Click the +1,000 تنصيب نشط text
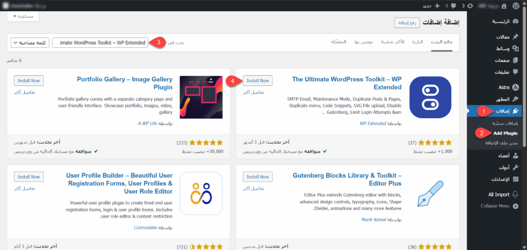Image resolution: width=527 pixels, height=250 pixels. [433, 151]
